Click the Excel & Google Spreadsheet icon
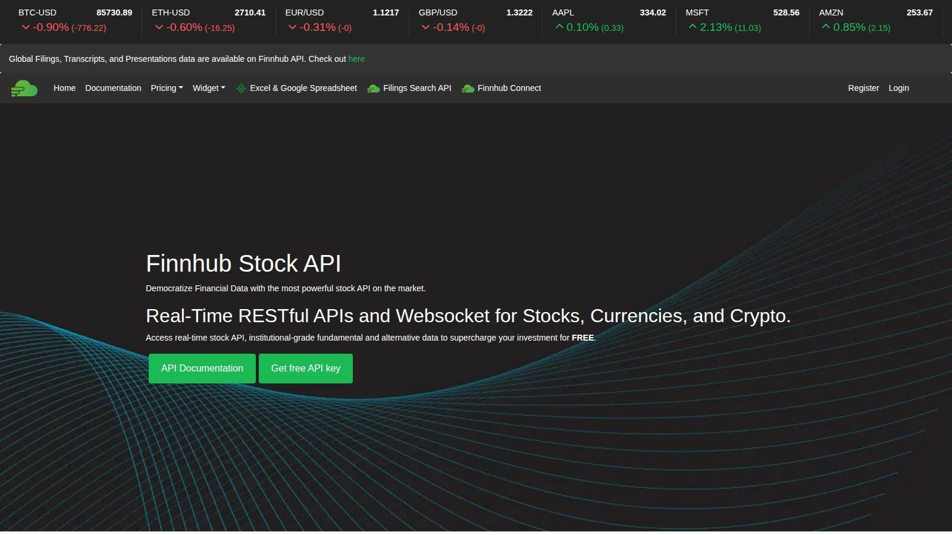The image size is (952, 535). (241, 89)
